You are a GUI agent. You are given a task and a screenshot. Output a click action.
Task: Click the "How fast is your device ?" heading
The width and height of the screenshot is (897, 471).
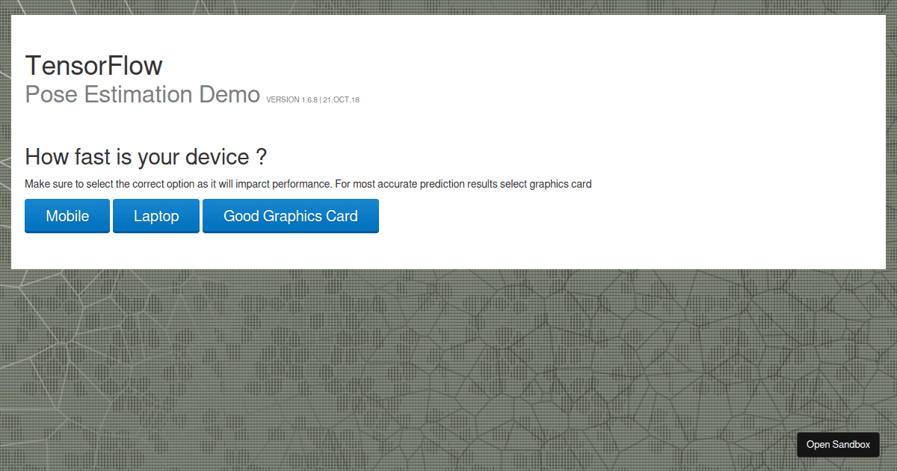[x=146, y=157]
